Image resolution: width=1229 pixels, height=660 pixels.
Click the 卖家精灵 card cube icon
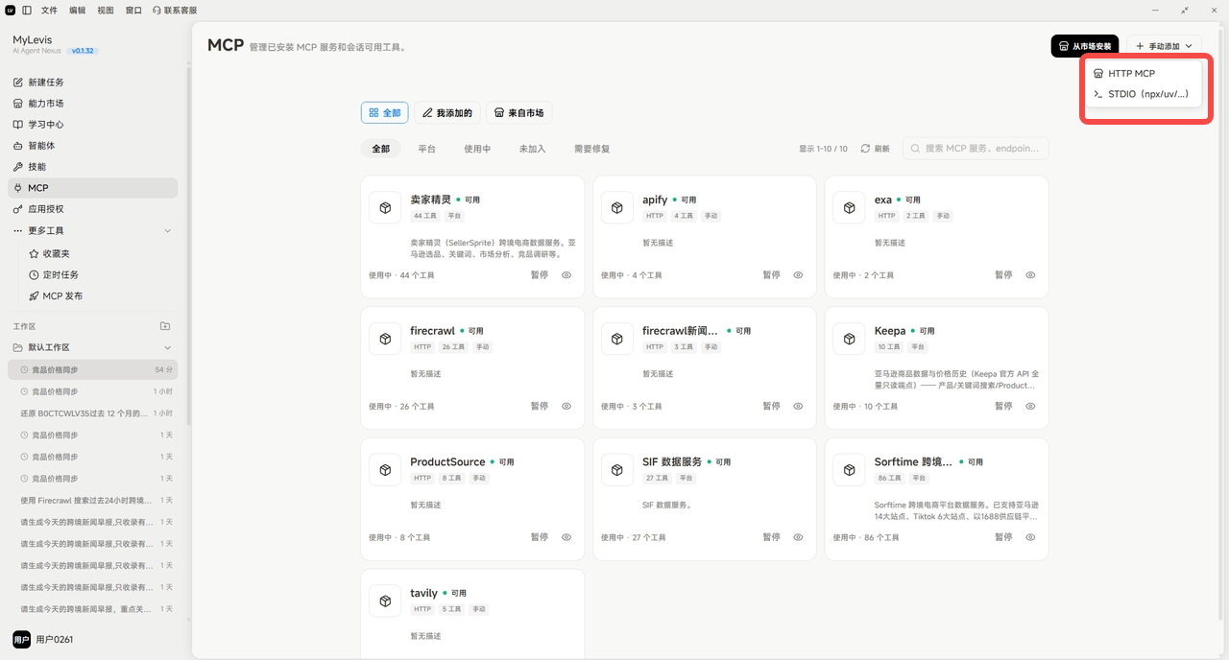(385, 207)
